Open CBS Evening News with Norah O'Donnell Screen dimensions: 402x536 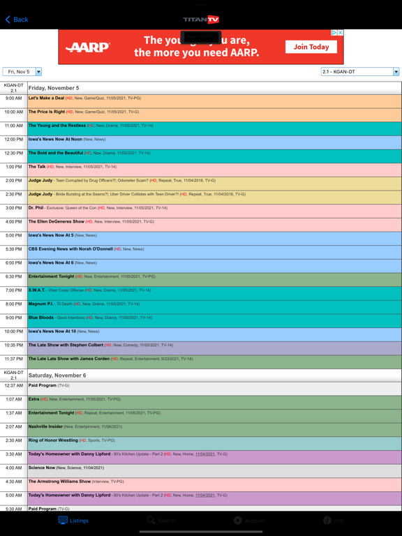[x=214, y=252]
